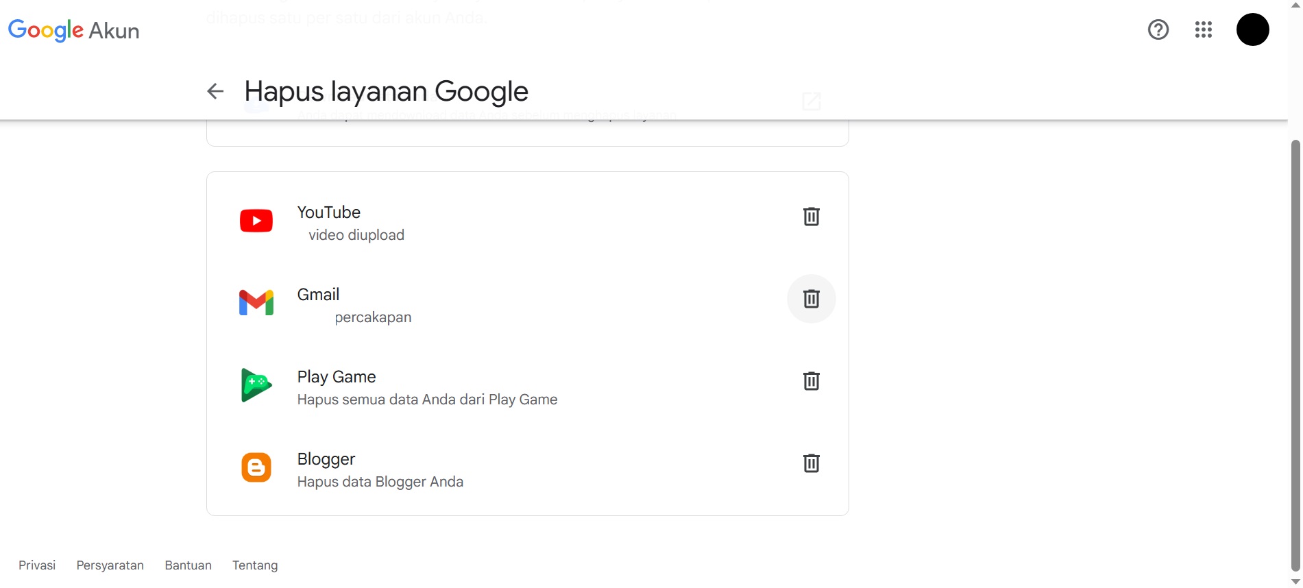Select the Blogger service title text

click(326, 459)
